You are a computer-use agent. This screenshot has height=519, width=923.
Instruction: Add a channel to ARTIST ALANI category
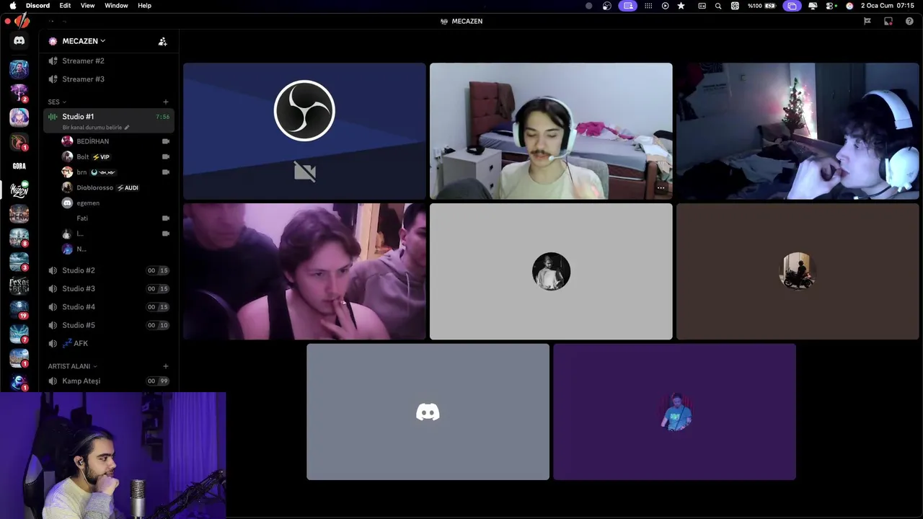click(x=165, y=366)
